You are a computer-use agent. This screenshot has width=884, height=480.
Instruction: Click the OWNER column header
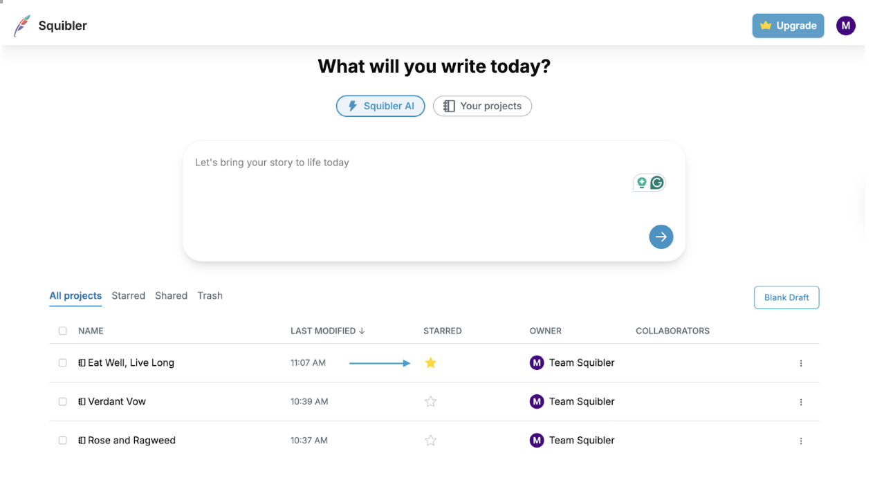click(x=546, y=331)
